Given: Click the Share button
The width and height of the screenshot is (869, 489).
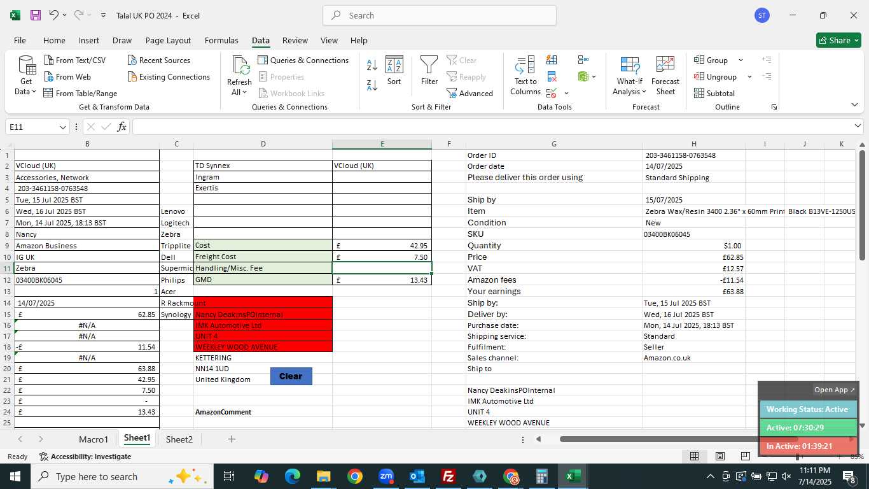Looking at the screenshot, I should pos(838,40).
